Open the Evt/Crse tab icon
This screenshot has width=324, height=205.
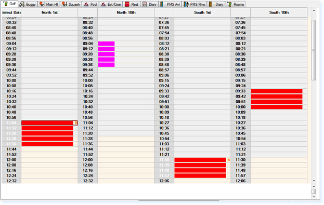tap(103, 4)
